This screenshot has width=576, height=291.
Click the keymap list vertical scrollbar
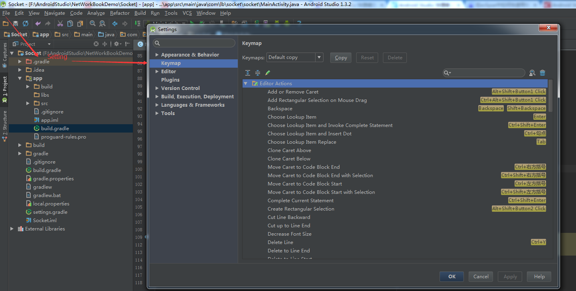pyautogui.click(x=550, y=96)
